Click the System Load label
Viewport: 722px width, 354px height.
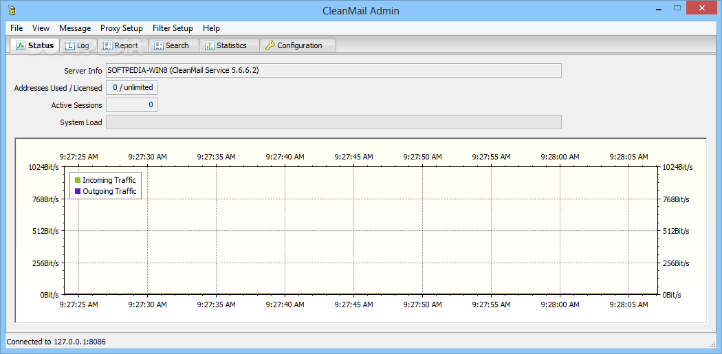click(x=81, y=123)
